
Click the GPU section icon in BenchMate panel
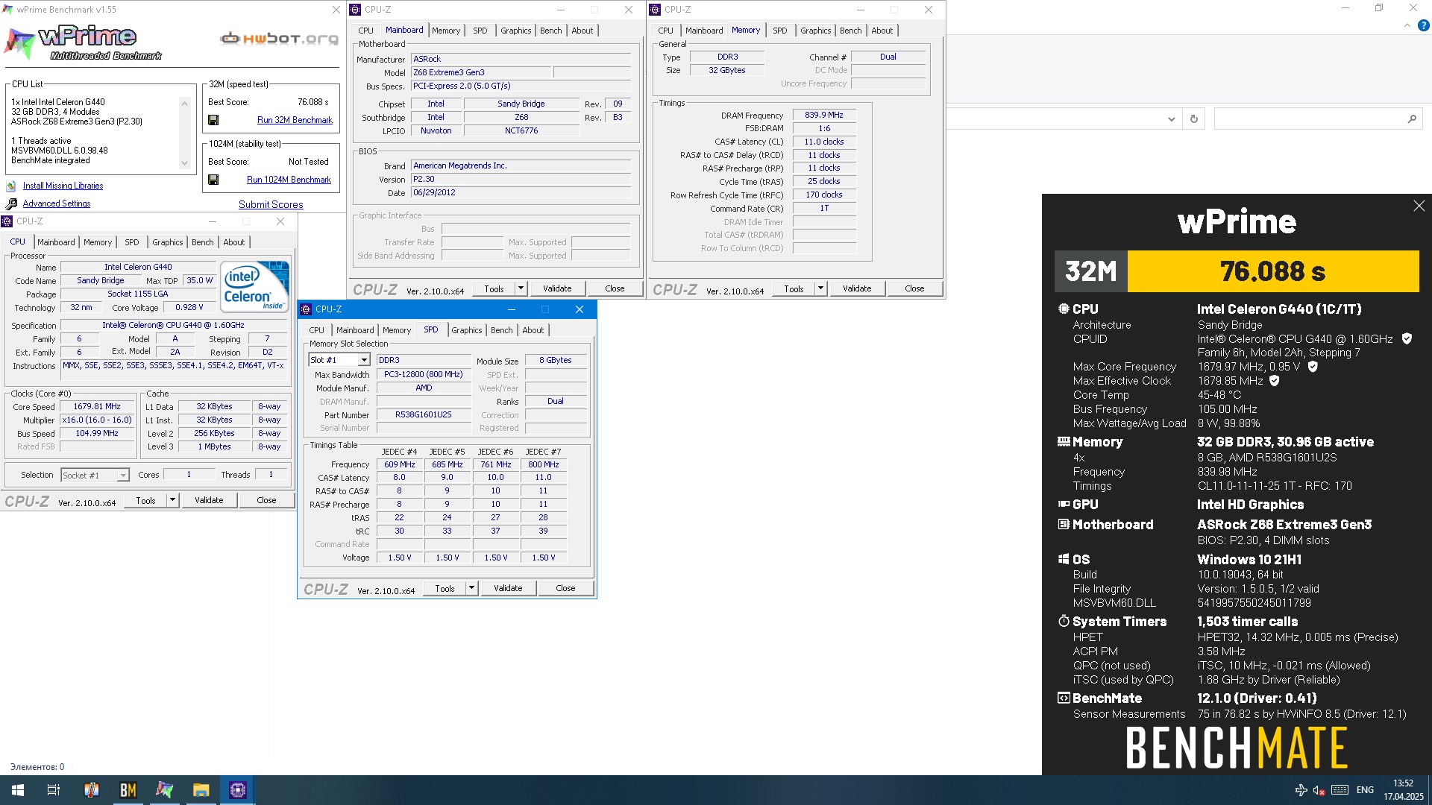[1064, 504]
